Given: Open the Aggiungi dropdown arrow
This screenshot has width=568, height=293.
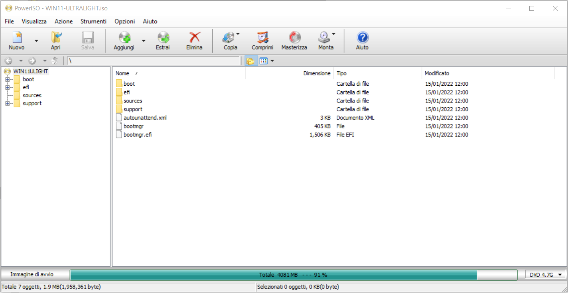Looking at the screenshot, I should click(144, 41).
